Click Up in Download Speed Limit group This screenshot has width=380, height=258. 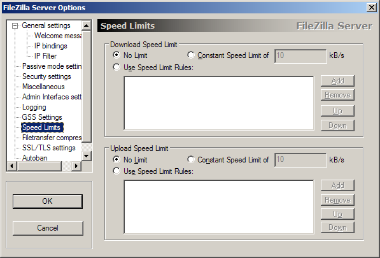click(x=337, y=111)
